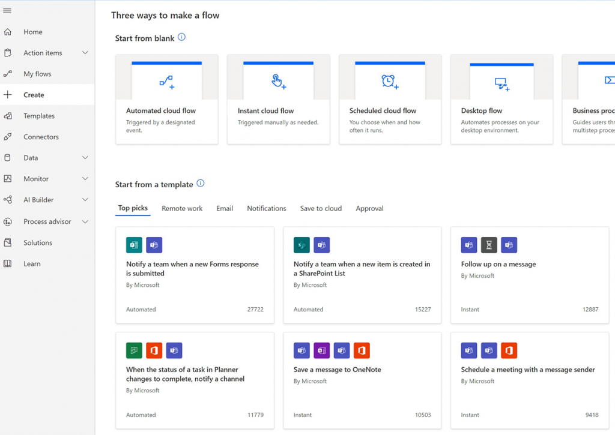Expand the AI Builder section
Screen dimensions: 615x435
[84, 199]
